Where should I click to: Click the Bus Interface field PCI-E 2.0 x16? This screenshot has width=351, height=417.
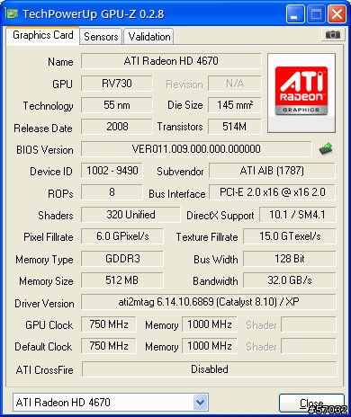click(x=272, y=192)
